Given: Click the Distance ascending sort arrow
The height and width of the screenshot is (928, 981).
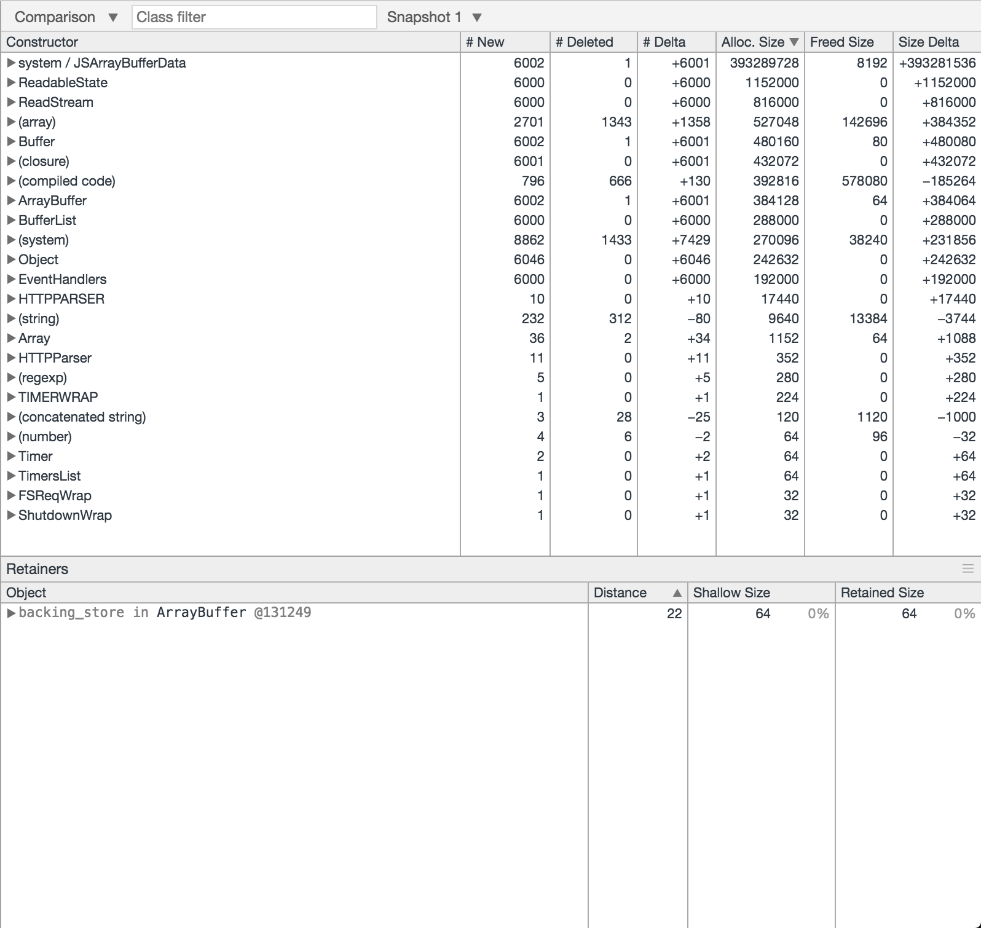Looking at the screenshot, I should (x=677, y=593).
